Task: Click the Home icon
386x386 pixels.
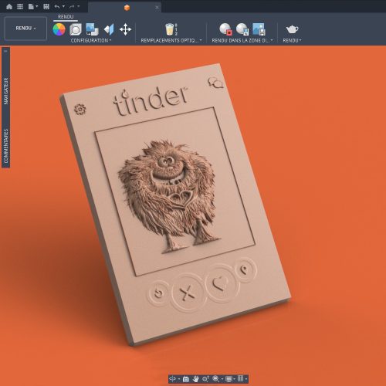Action: coord(9,7)
